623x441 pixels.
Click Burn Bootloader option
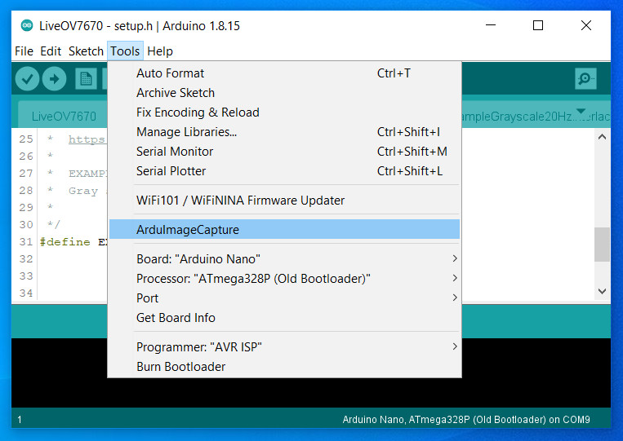(181, 367)
